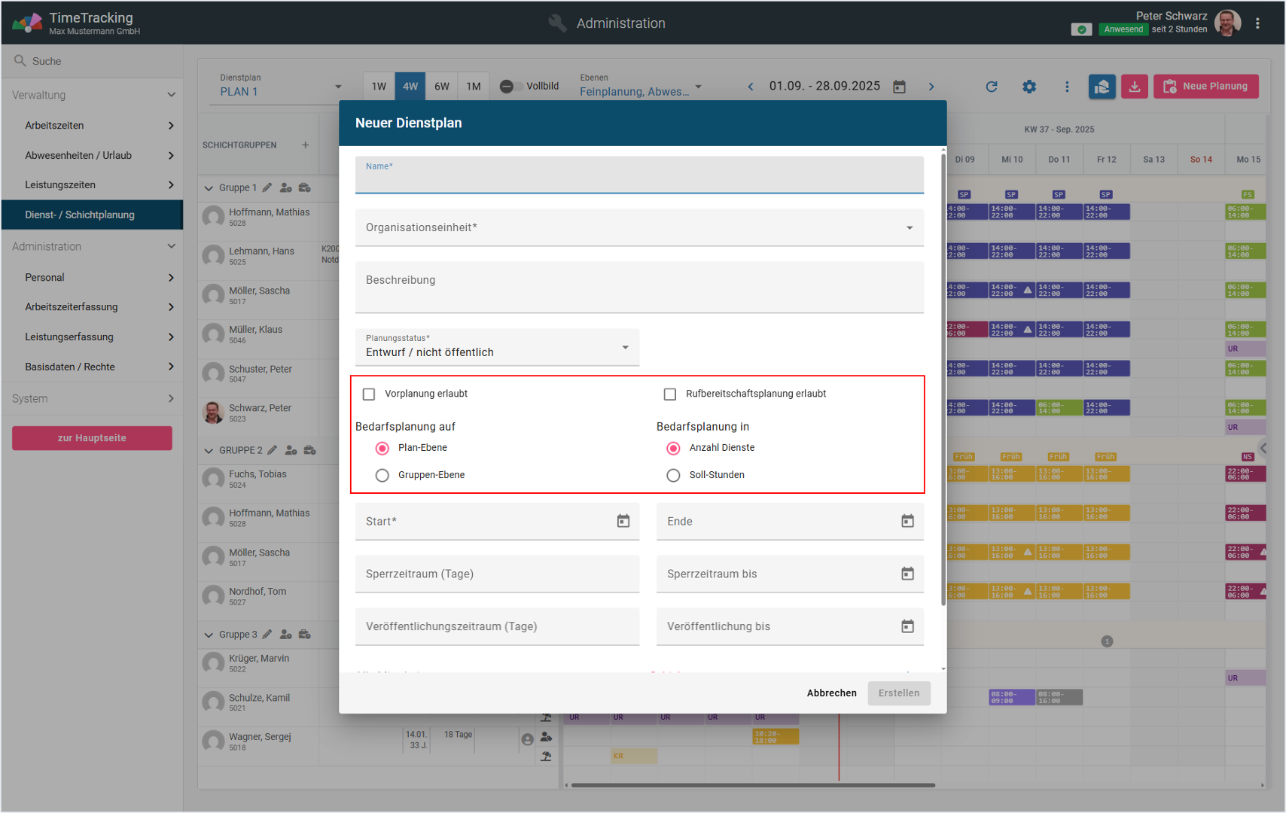Viewport: 1286px width, 813px height.
Task: Click into the Name input field
Action: (638, 179)
